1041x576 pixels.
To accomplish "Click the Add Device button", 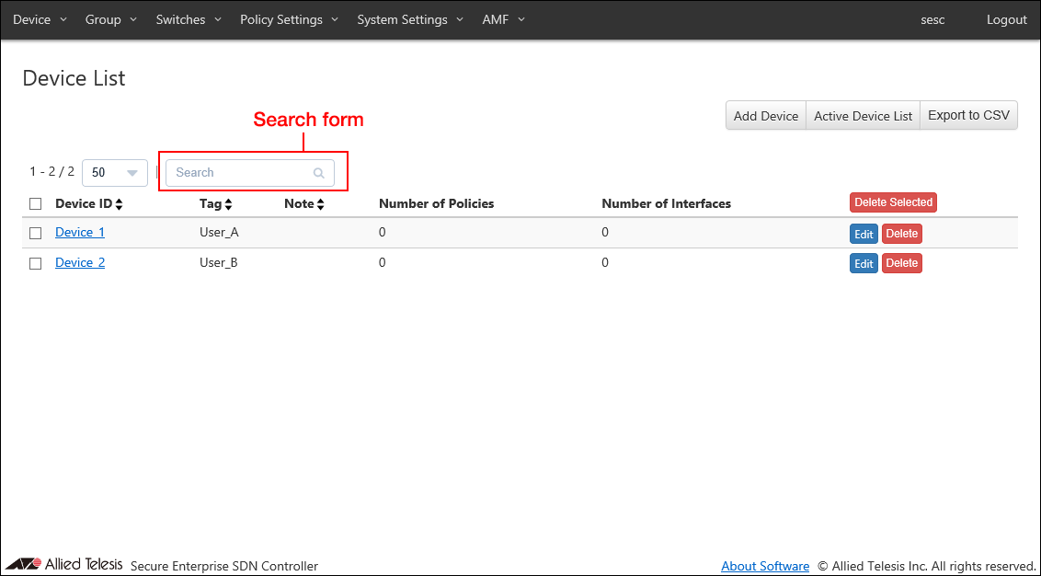I will [765, 116].
